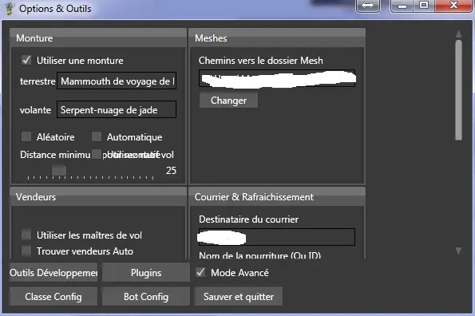Open Classe Config
475x316 pixels.
[53, 297]
